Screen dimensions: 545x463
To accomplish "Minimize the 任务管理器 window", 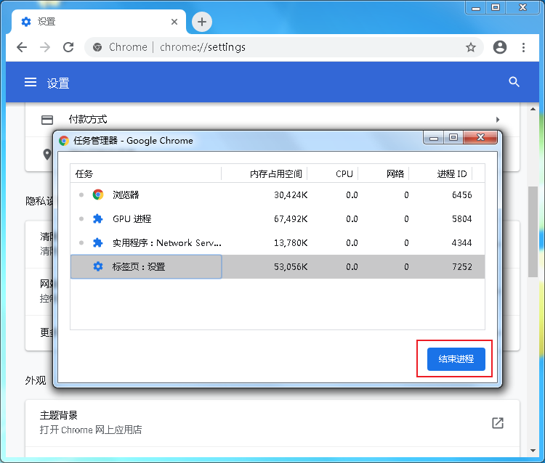I will (433, 137).
